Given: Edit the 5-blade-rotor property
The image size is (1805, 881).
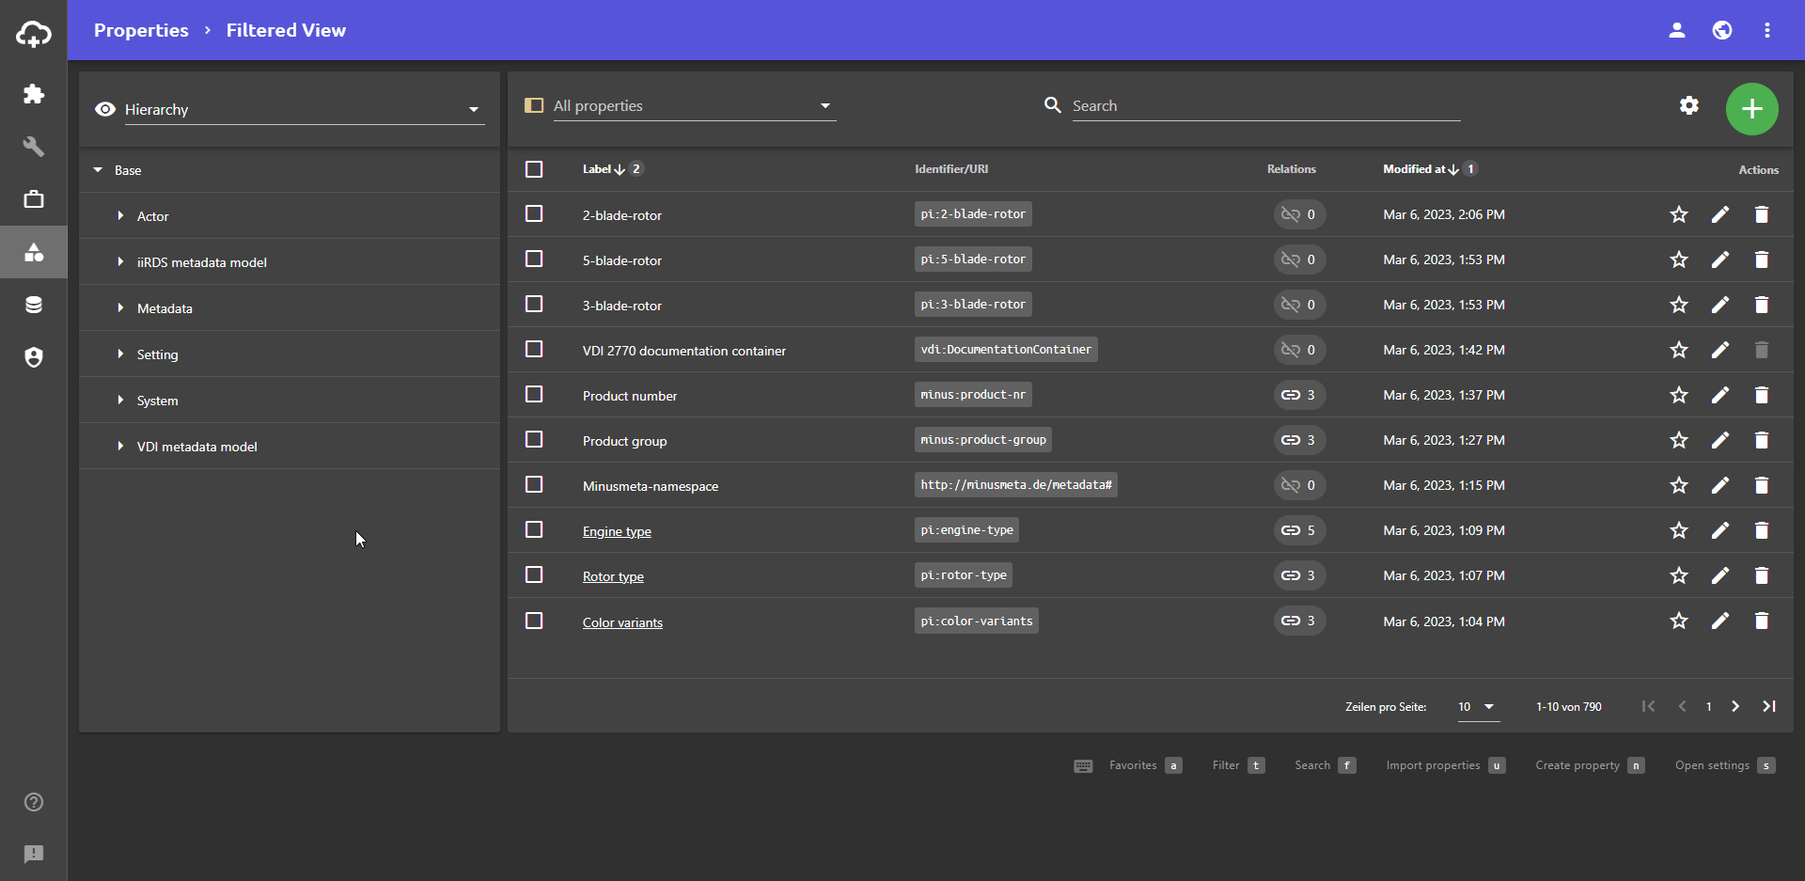Looking at the screenshot, I should [1720, 260].
